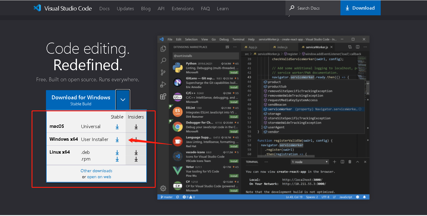Click split editor icon in editor toolbar
Screen dimensions: 427x216
358,47
